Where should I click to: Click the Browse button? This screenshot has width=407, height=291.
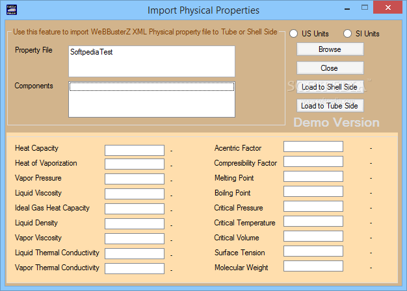tap(330, 49)
